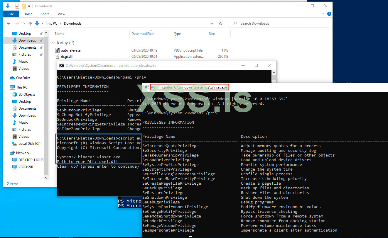
Task: Open pinned Desktop in Quick access
Action: coord(25,33)
